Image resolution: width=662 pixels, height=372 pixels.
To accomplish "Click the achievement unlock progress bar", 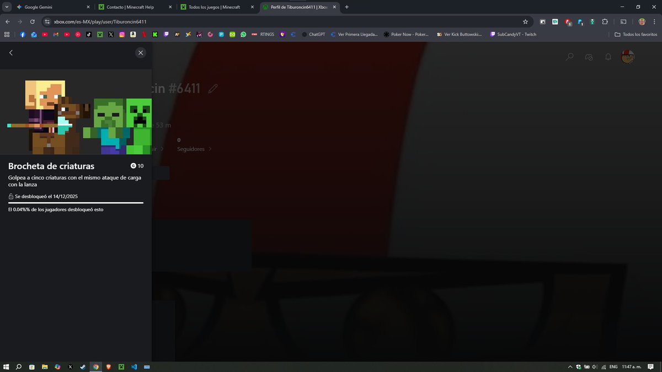I will (76, 203).
